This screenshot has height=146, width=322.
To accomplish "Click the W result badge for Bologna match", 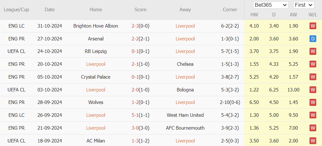I will (x=313, y=90).
